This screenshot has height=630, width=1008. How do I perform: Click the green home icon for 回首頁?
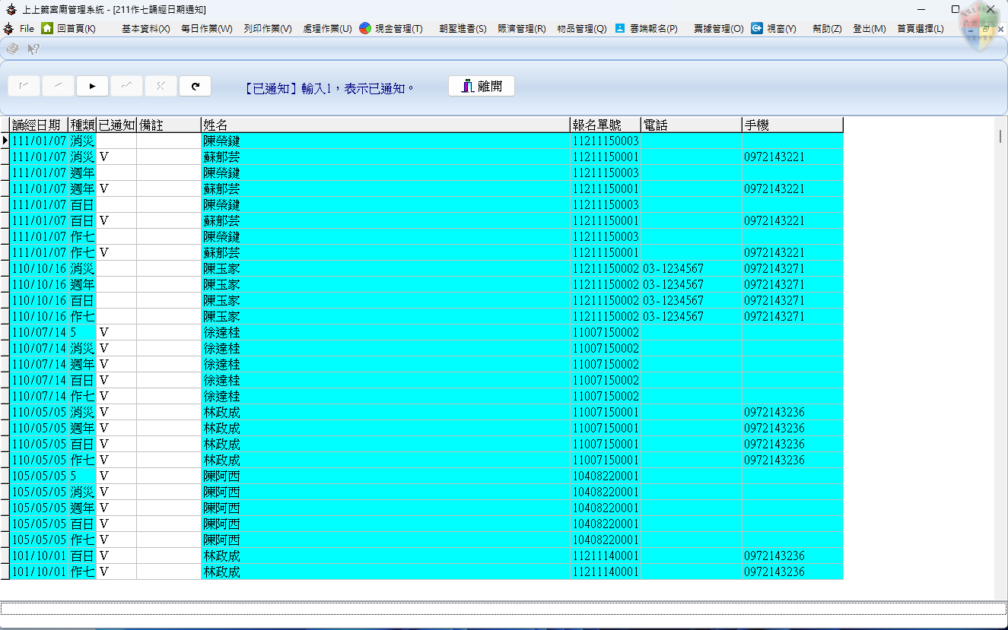(x=47, y=28)
